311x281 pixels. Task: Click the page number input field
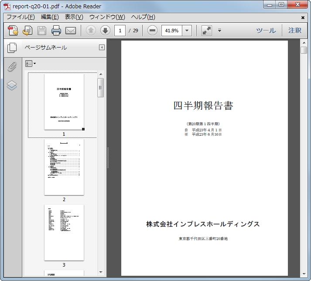[x=120, y=31]
